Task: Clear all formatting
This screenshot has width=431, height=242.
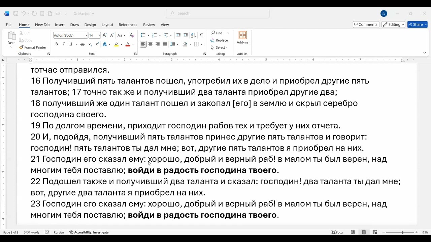Action: coord(132,35)
